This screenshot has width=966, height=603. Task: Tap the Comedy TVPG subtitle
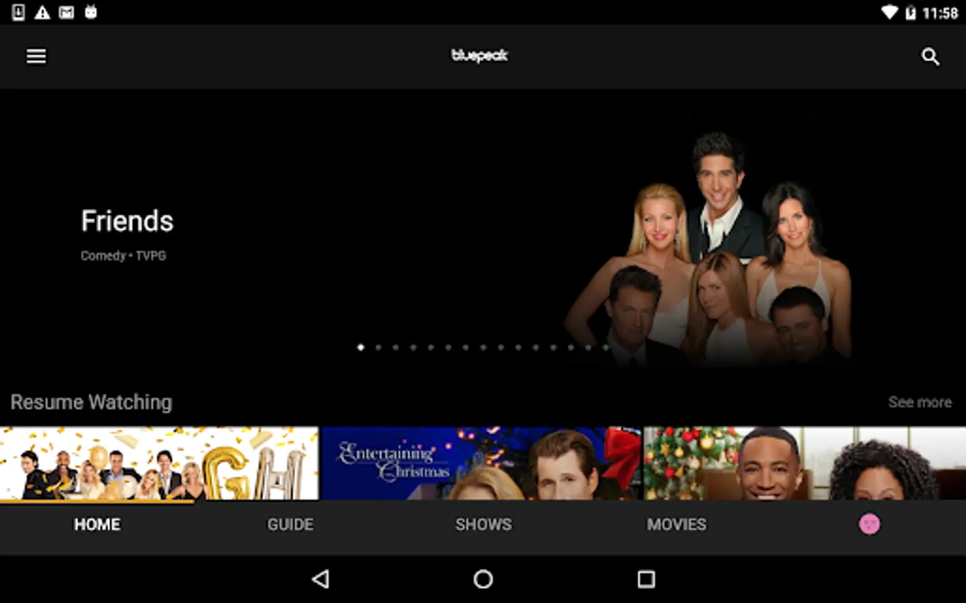(123, 255)
